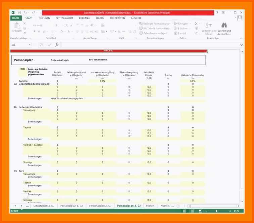Click the Suchen und Auswählen binoculars icon
Image resolution: width=254 pixels, height=223 pixels.
224,25
